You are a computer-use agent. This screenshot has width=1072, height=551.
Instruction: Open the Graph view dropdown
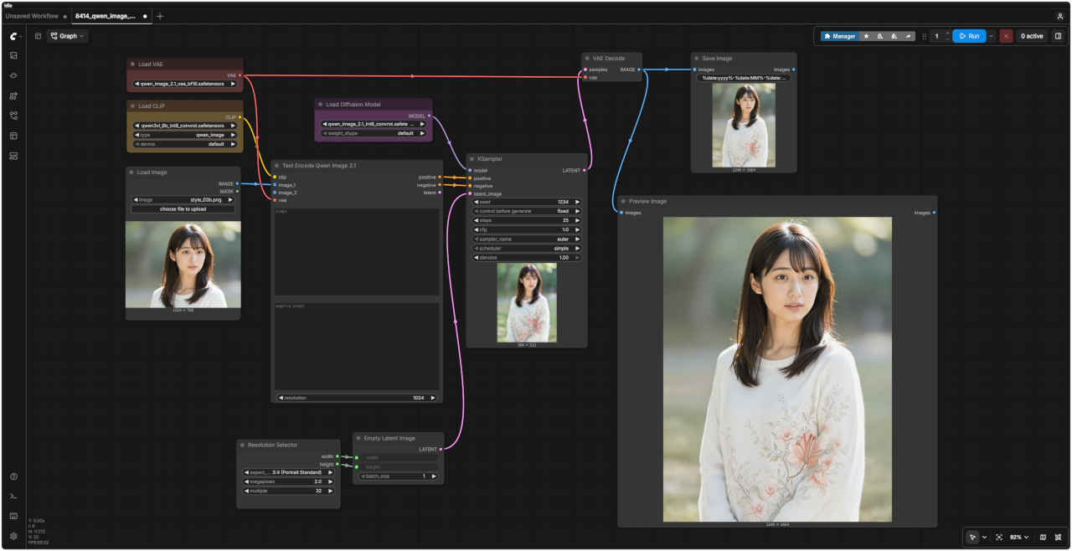coord(67,36)
